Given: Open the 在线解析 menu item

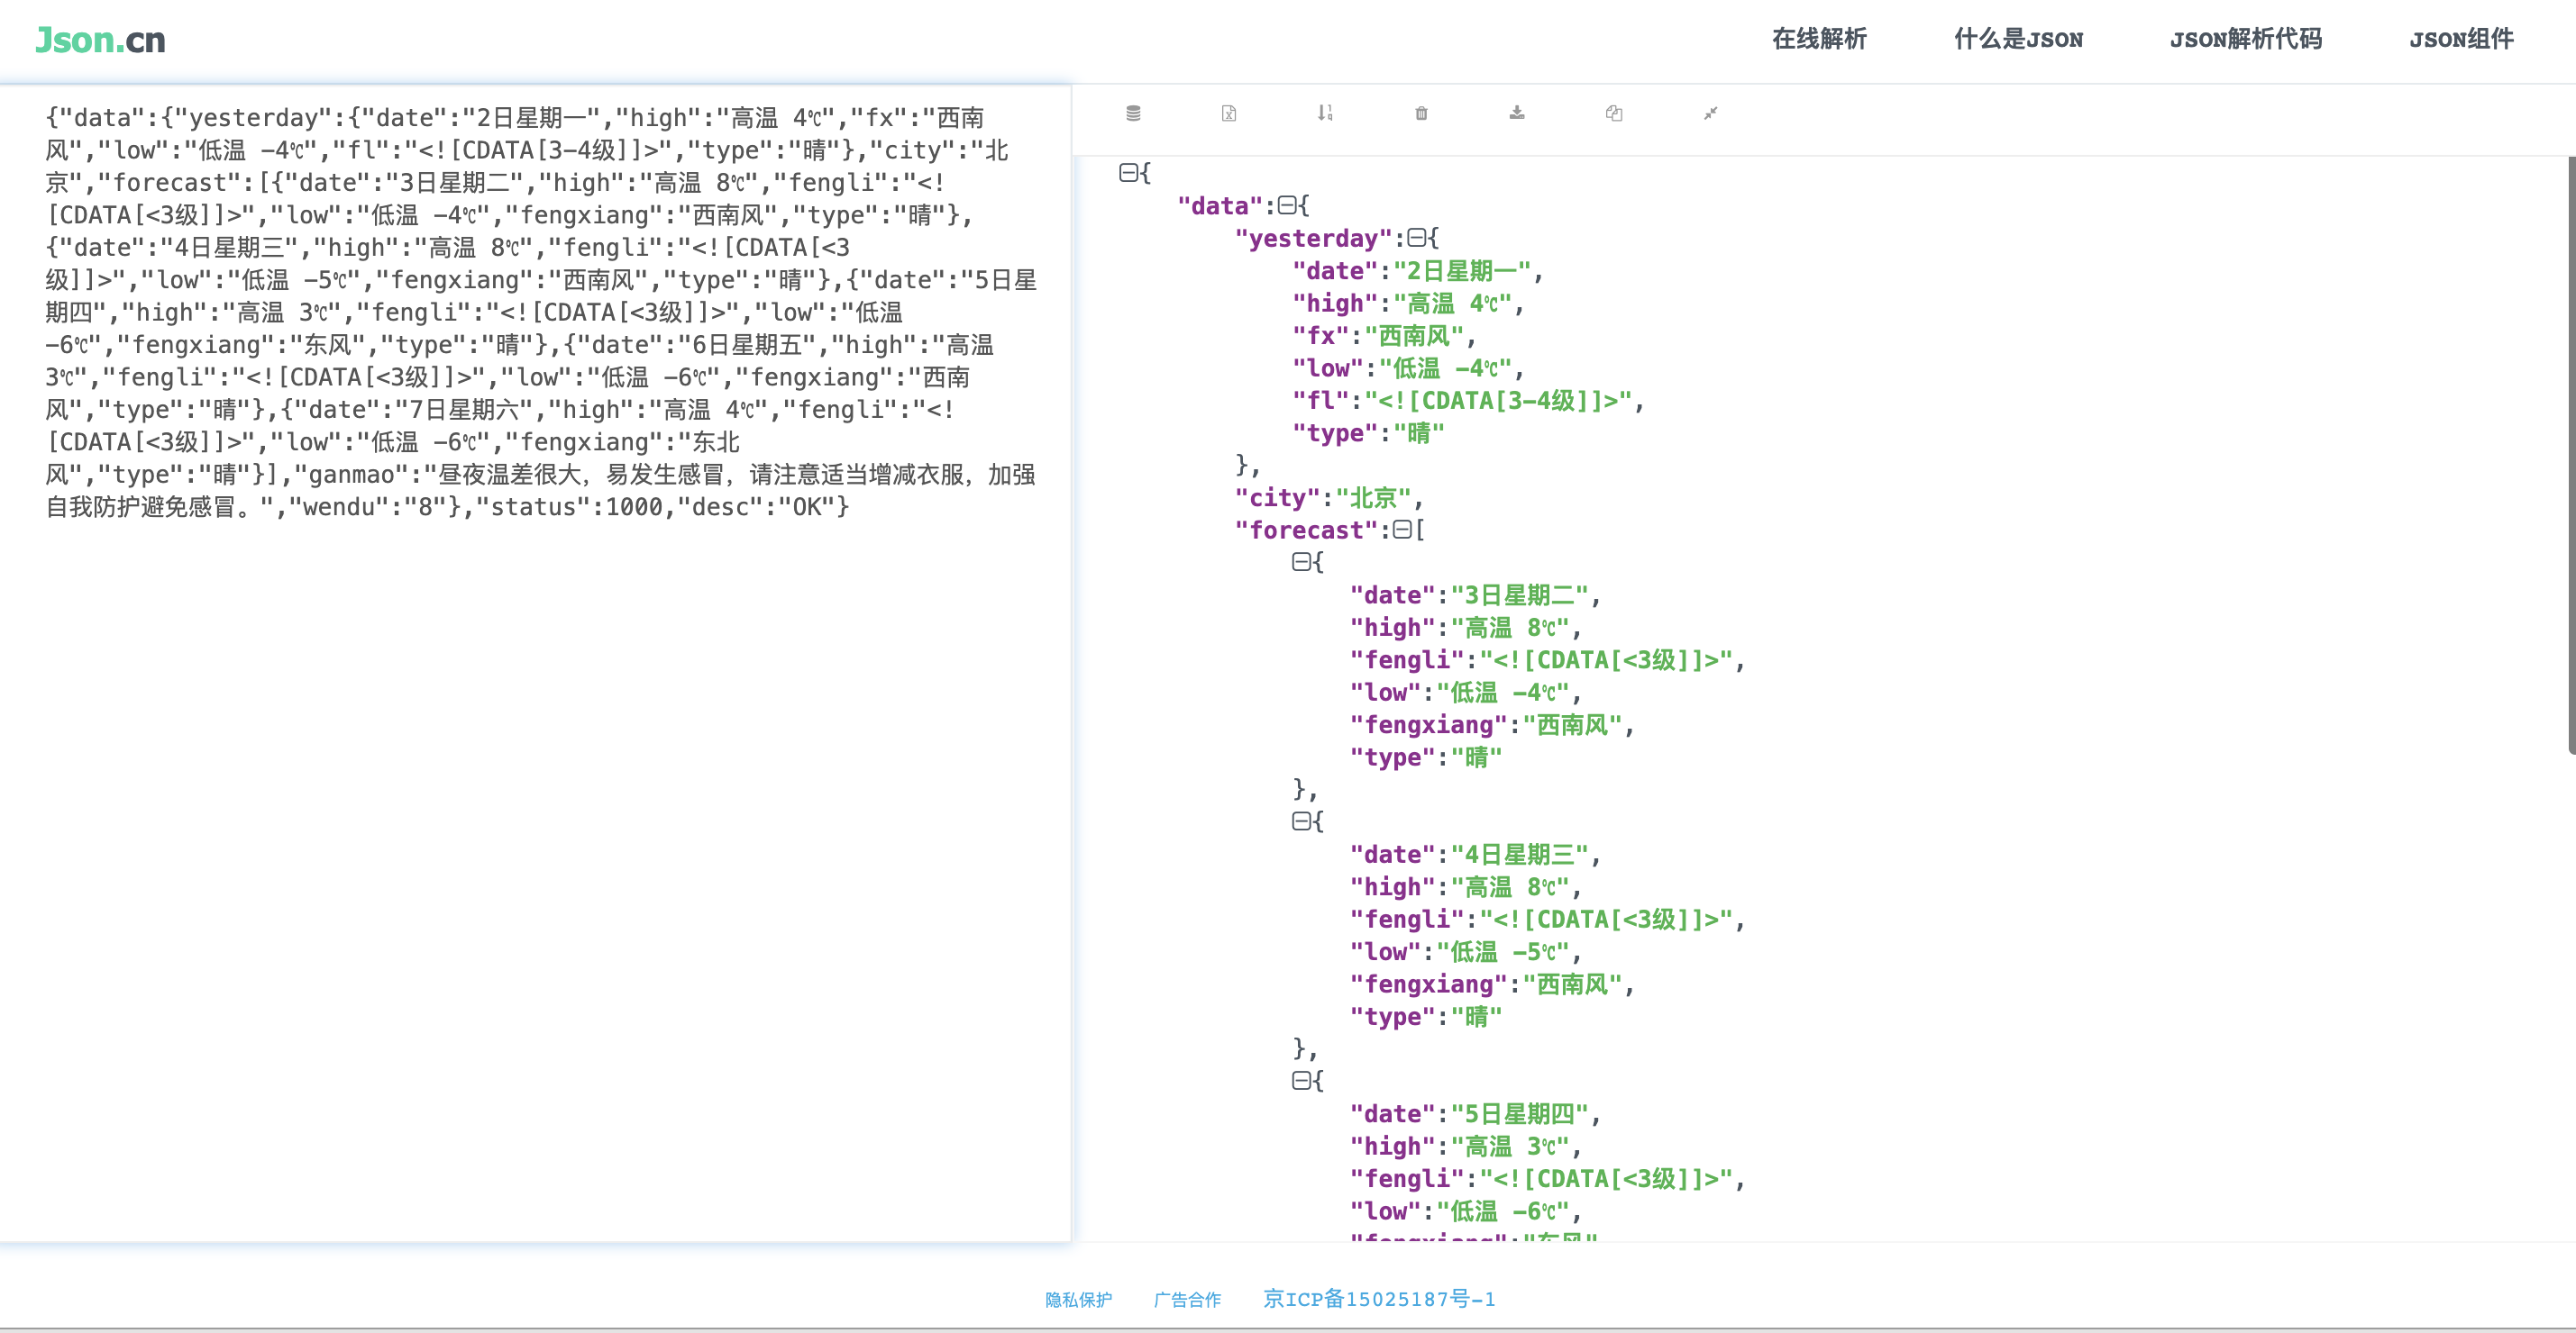Looking at the screenshot, I should click(x=1819, y=39).
